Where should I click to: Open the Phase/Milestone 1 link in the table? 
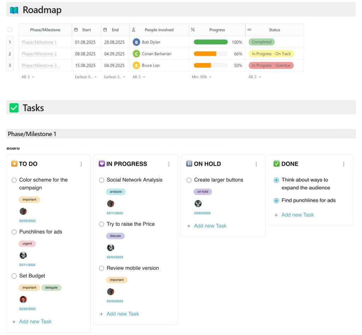point(40,42)
